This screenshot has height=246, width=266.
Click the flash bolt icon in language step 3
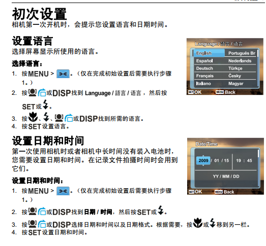click(46, 117)
